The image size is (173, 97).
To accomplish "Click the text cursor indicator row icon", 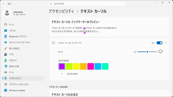I will coord(53,43).
